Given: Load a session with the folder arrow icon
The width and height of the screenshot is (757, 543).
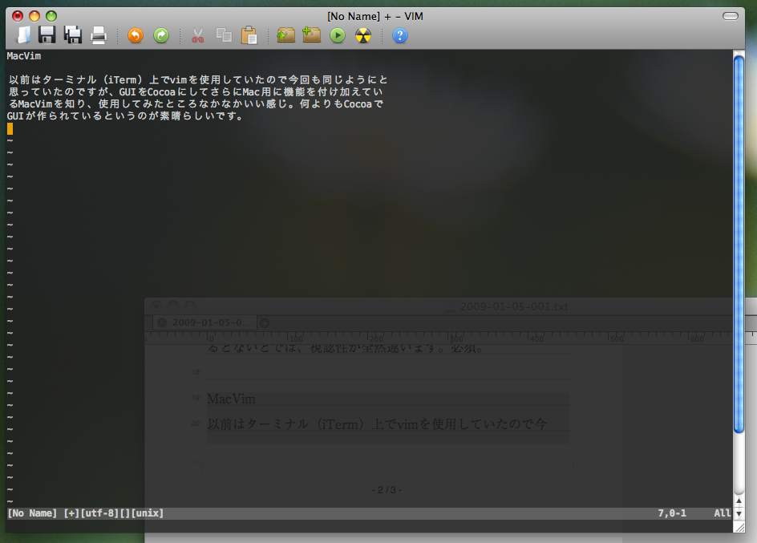Looking at the screenshot, I should click(285, 35).
